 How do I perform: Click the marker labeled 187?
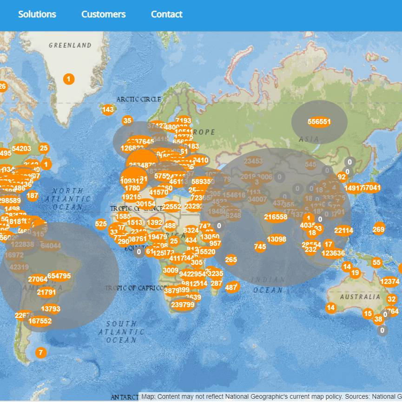point(33,196)
